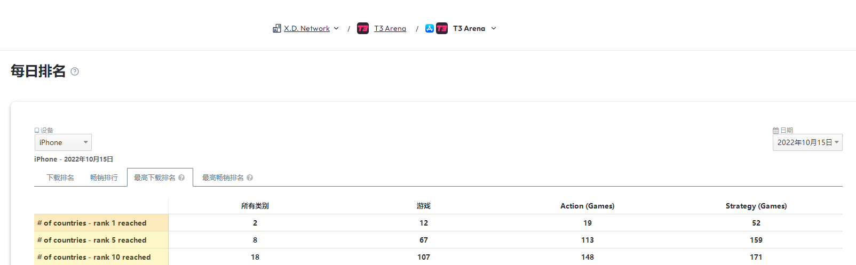Click the help icon on 最高下载排名 tab
The height and width of the screenshot is (265, 856).
tap(181, 178)
